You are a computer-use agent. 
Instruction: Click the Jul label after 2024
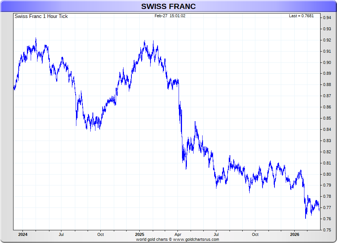coord(61,234)
